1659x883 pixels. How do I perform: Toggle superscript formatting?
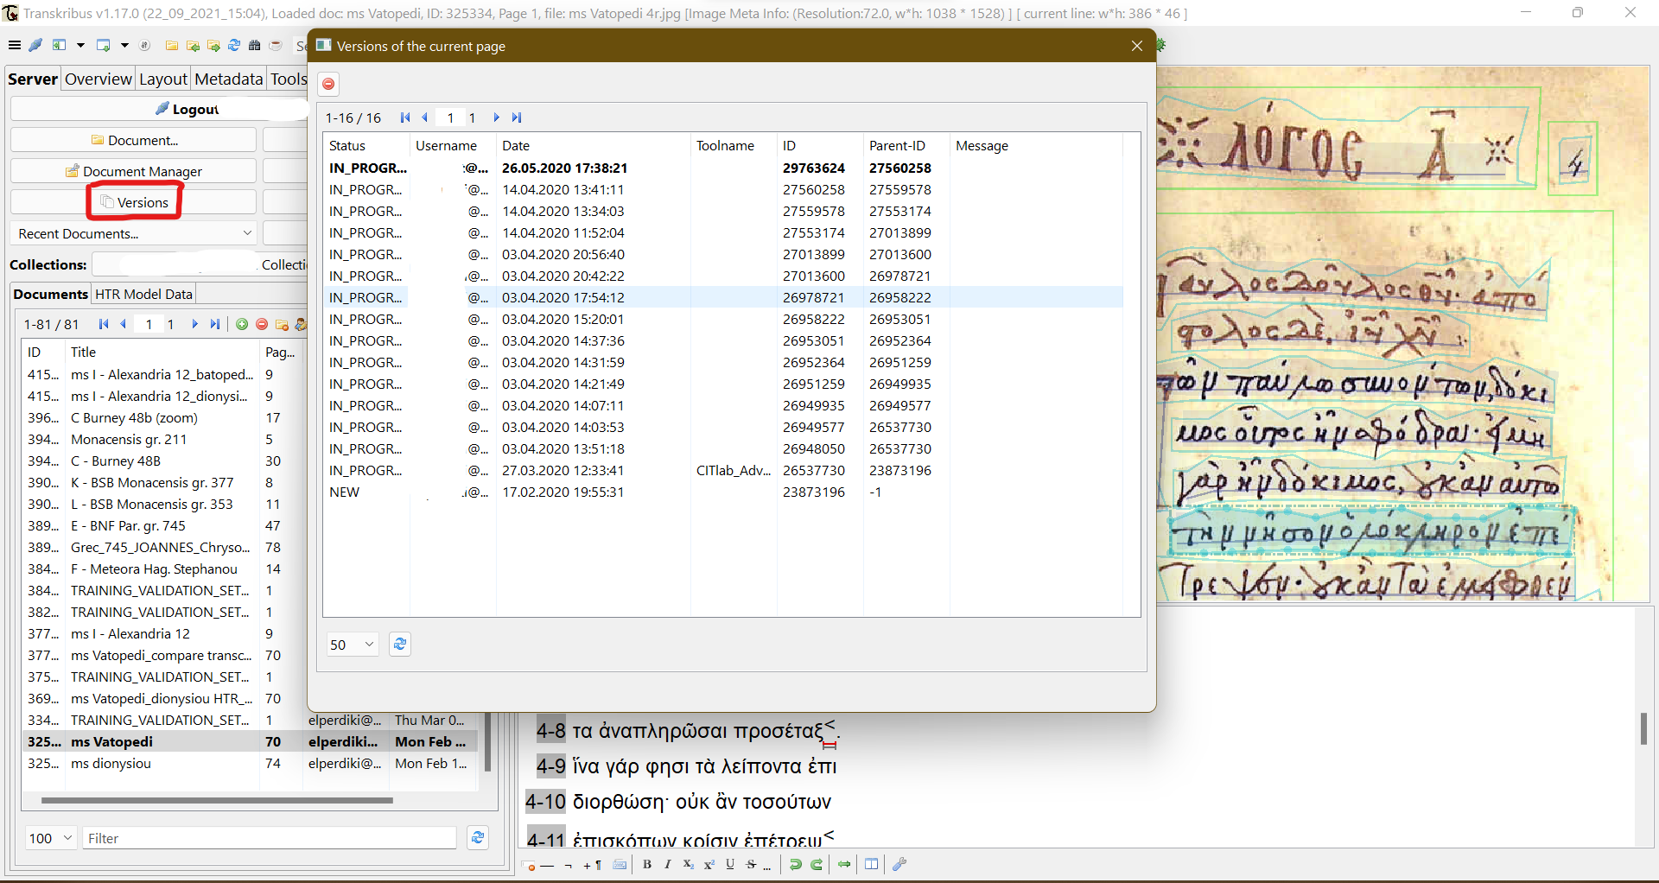click(709, 864)
